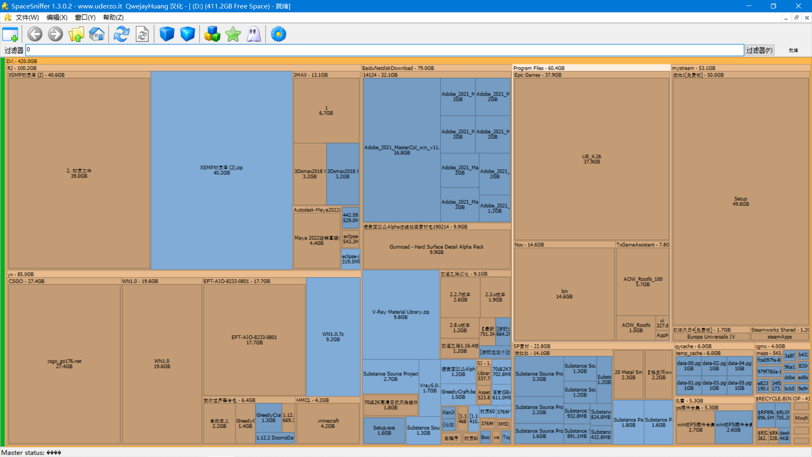Viewport: 812px width, 457px height.
Task: Click the $RECYCLE.BIN folder header
Action: click(773, 399)
